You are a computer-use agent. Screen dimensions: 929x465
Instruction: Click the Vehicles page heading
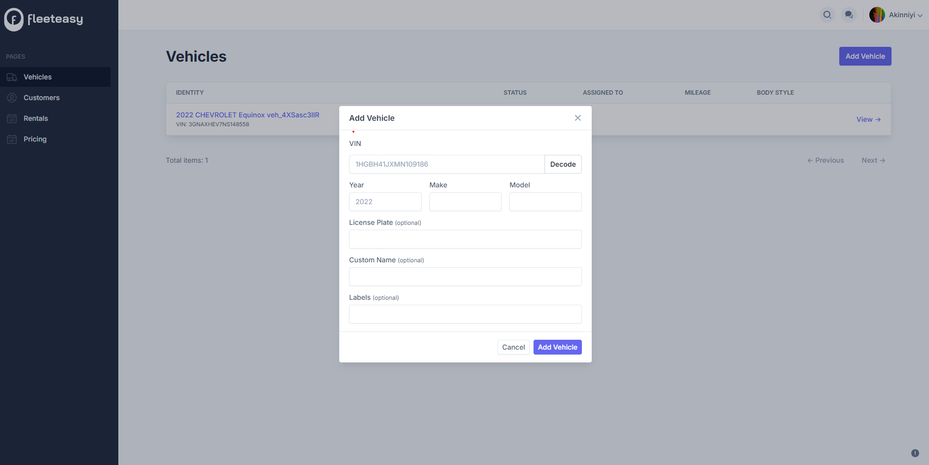point(196,56)
